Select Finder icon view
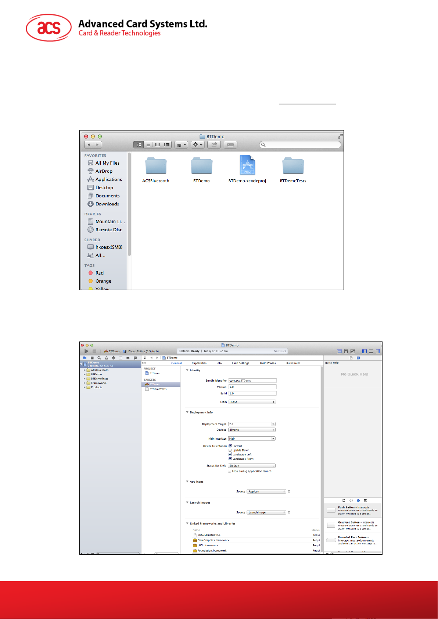The width and height of the screenshot is (438, 619). coord(139,145)
